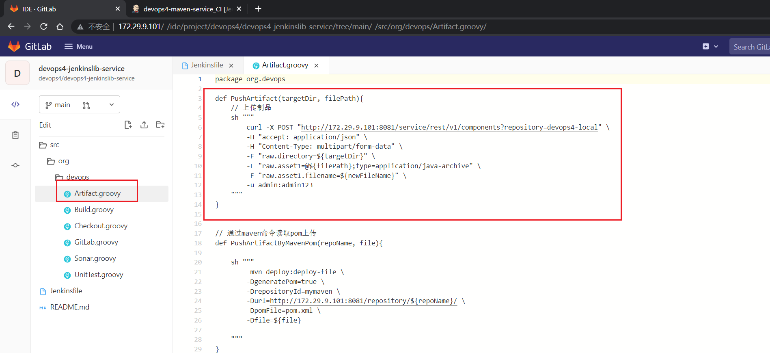Click the not secure warning icon
This screenshot has height=353, width=770.
(x=80, y=27)
